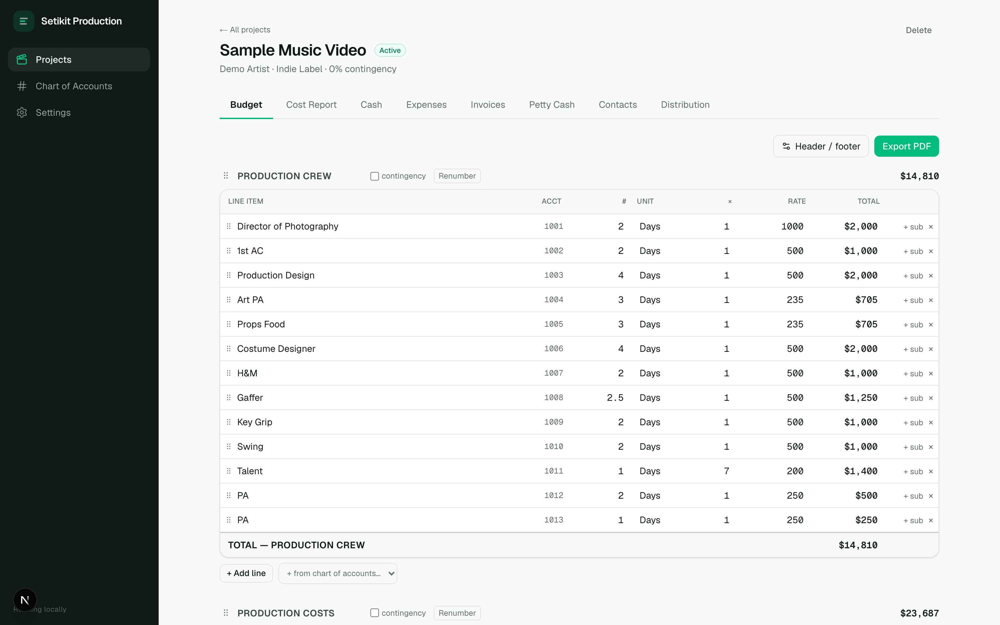Viewport: 1000px width, 625px height.
Task: Grab drag handle on Production Design row
Action: pos(229,275)
